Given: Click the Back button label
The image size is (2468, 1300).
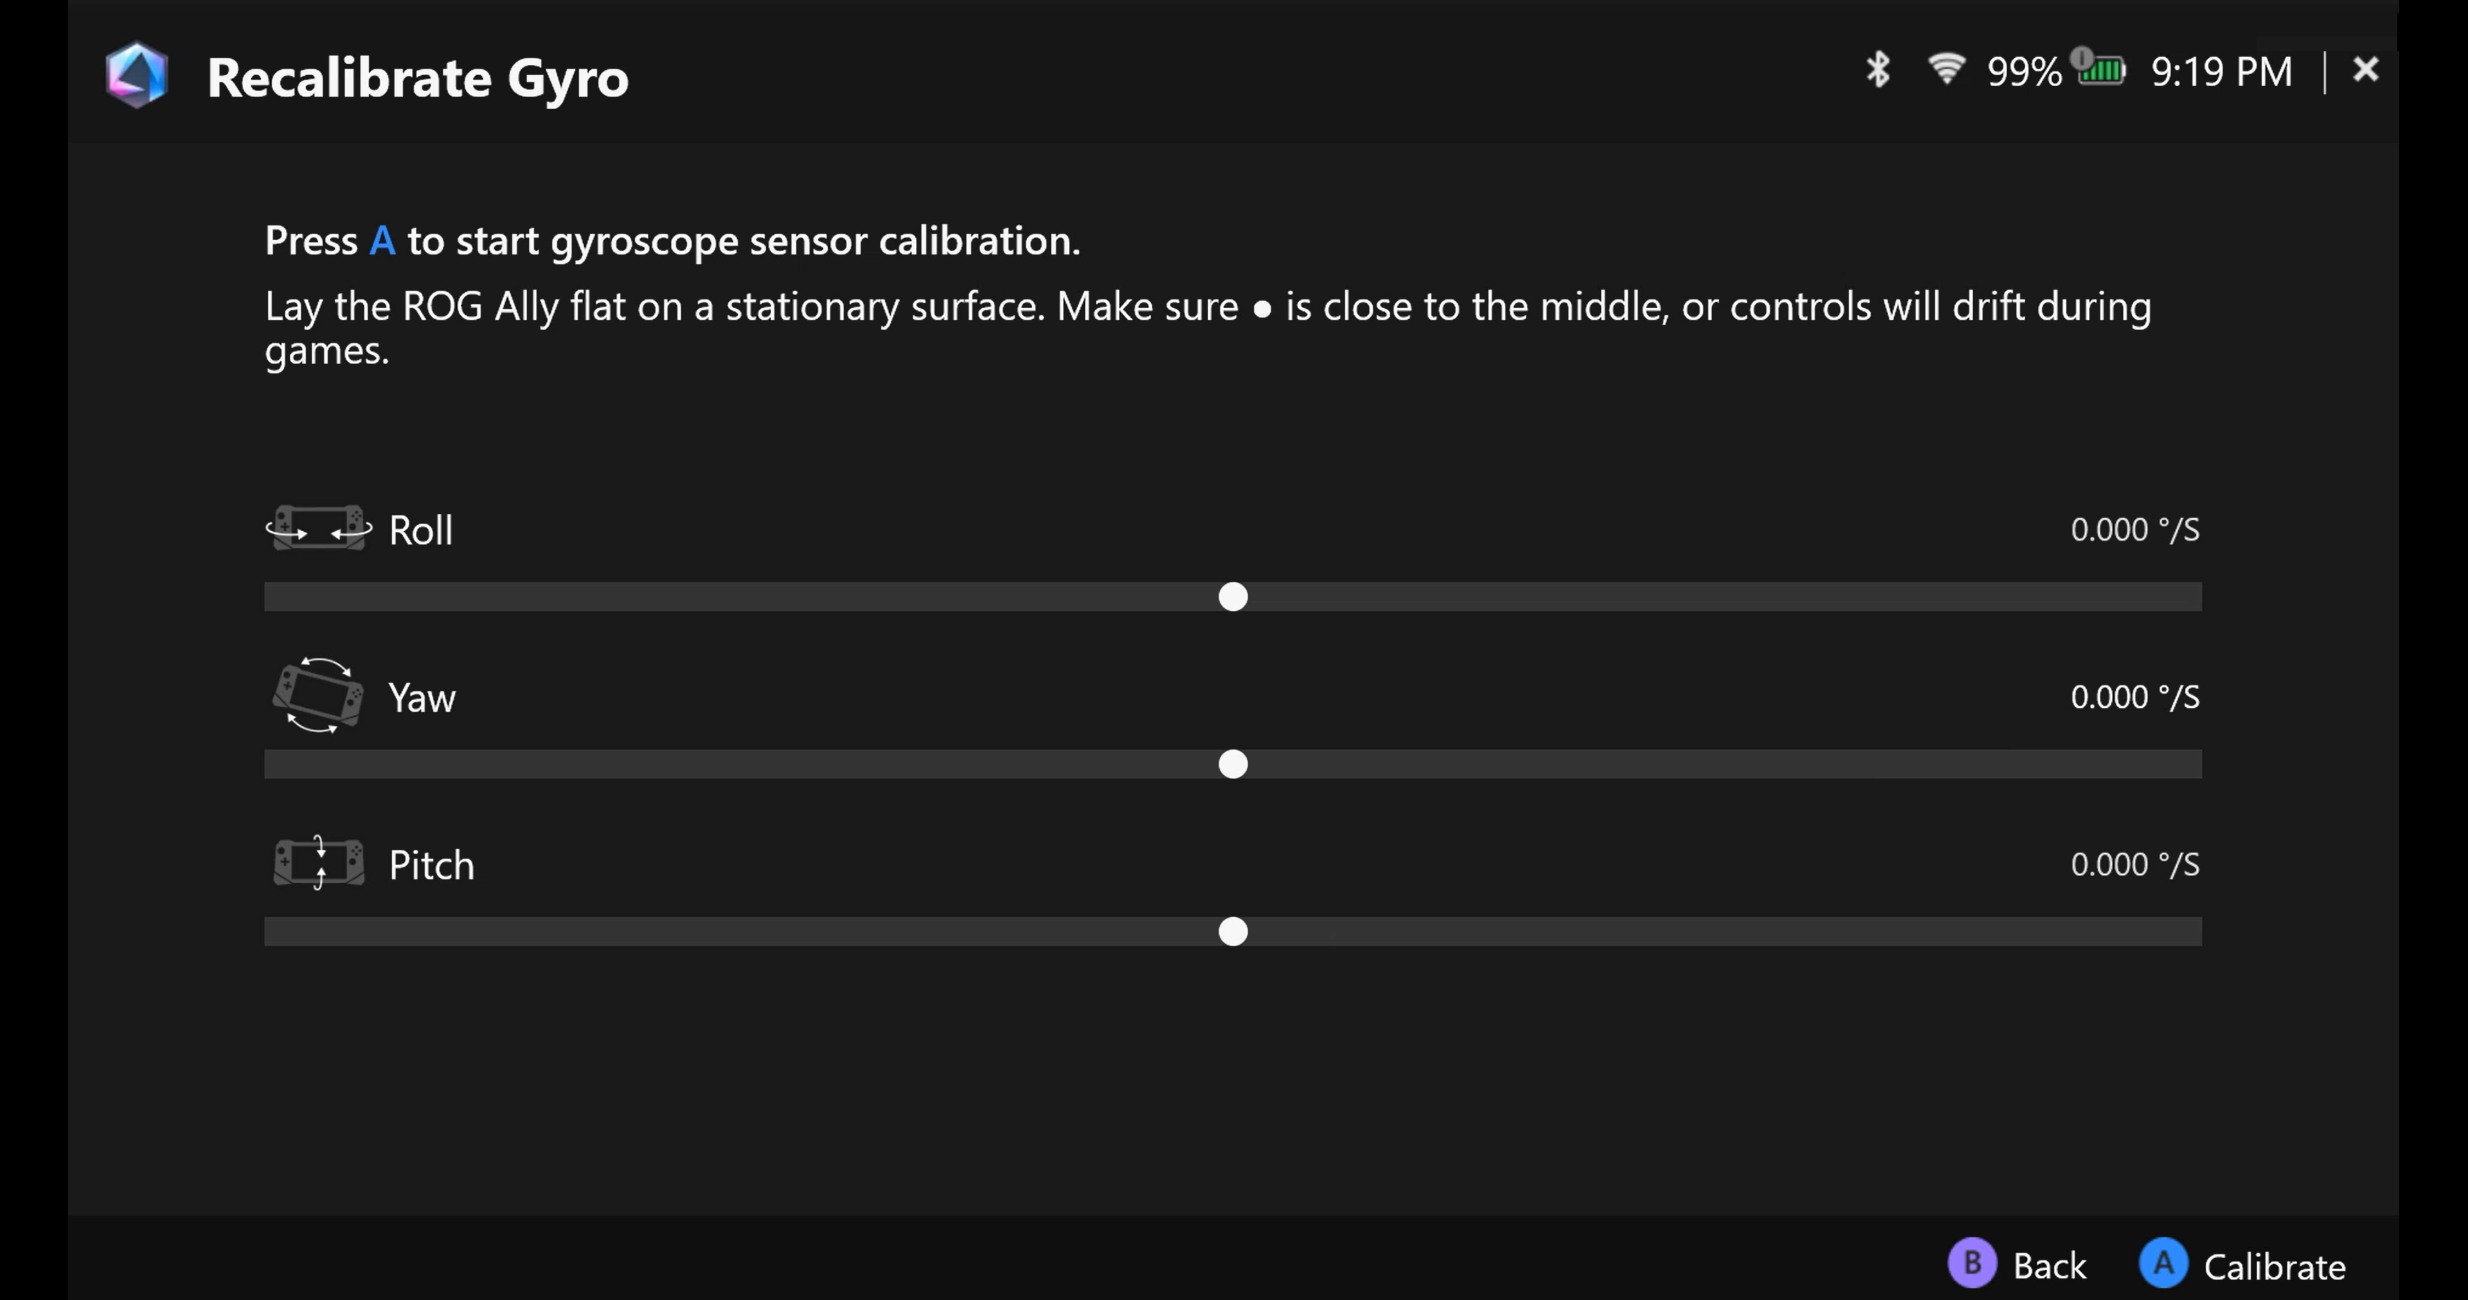Looking at the screenshot, I should coord(2048,1265).
